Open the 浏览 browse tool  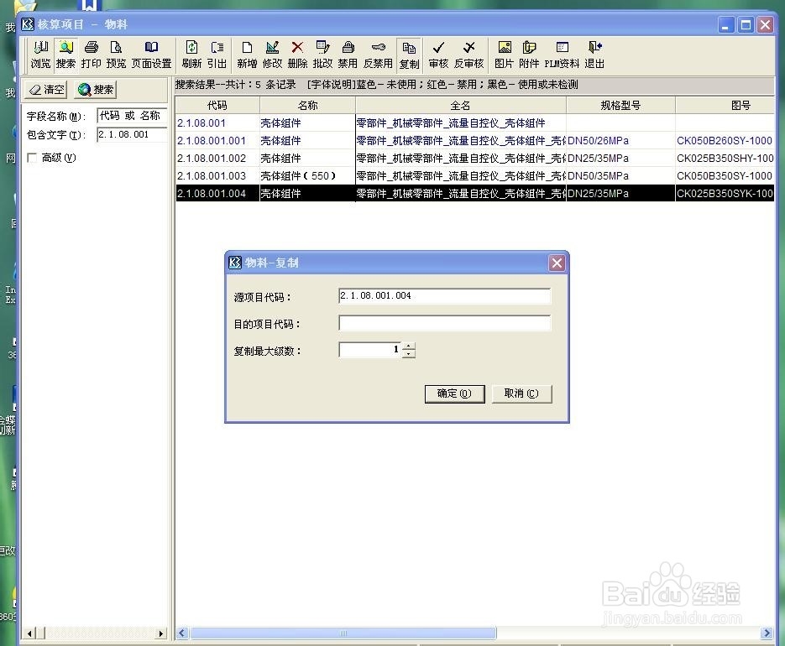40,55
